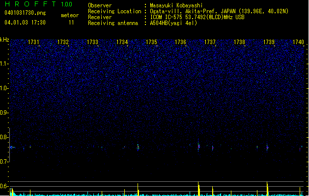Click time marker 1740
The height and width of the screenshot is (196, 309).
point(298,42)
